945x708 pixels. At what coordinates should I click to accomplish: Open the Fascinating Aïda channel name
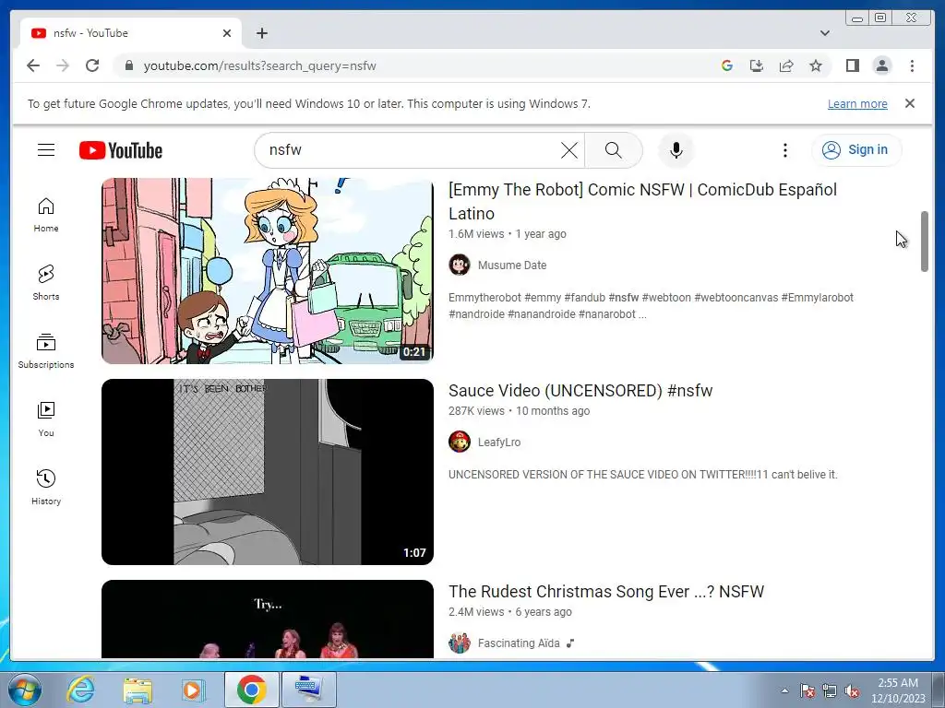(x=519, y=643)
